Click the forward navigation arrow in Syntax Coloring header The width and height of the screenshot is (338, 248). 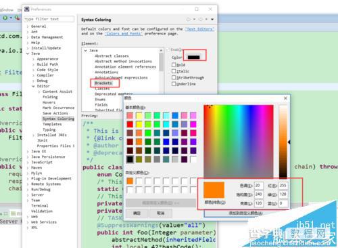coord(200,20)
